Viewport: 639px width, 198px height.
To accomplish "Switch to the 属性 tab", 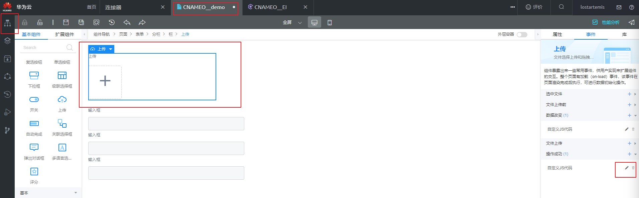I will coord(557,34).
